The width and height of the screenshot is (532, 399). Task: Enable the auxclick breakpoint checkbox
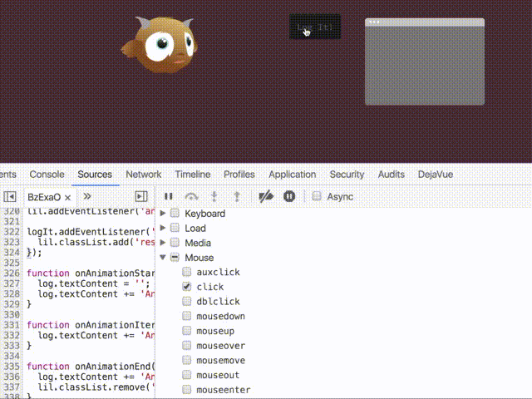186,272
